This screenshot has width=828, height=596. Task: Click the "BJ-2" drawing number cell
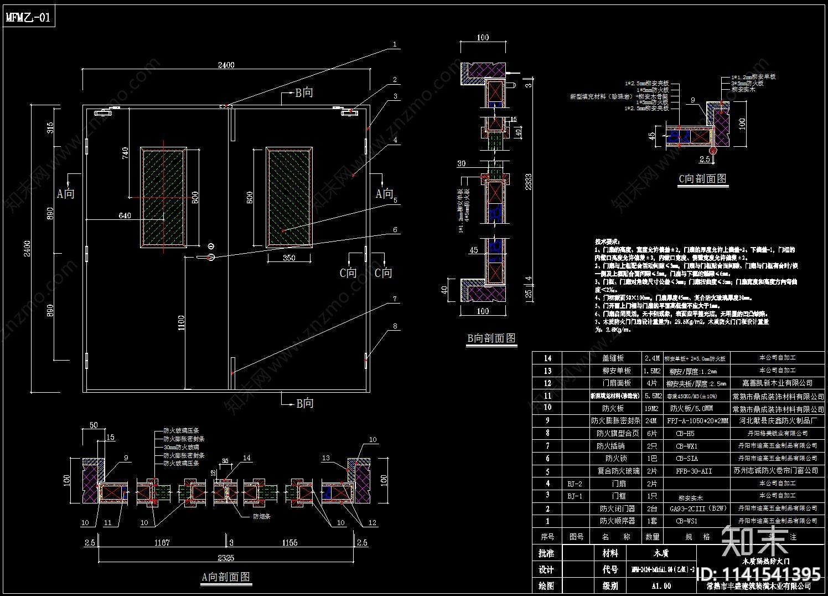point(575,484)
